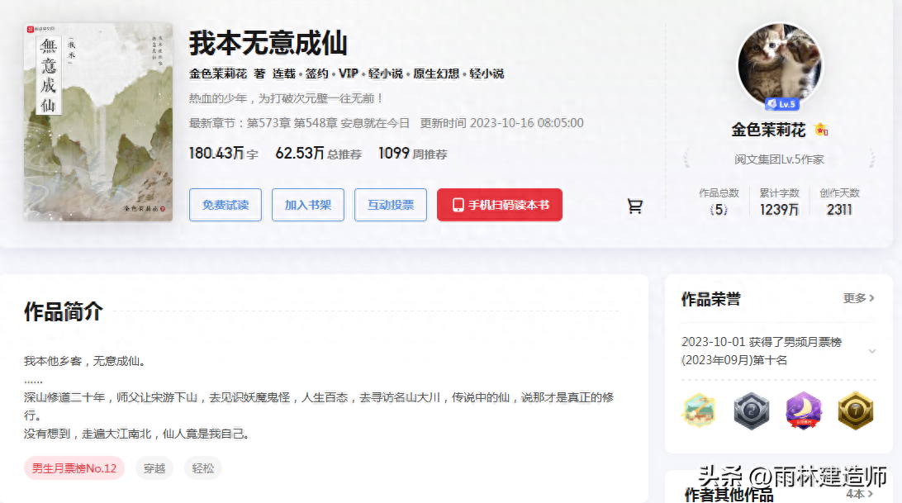The height and width of the screenshot is (503, 902).
Task: Click the 加入书架 button
Action: click(307, 204)
